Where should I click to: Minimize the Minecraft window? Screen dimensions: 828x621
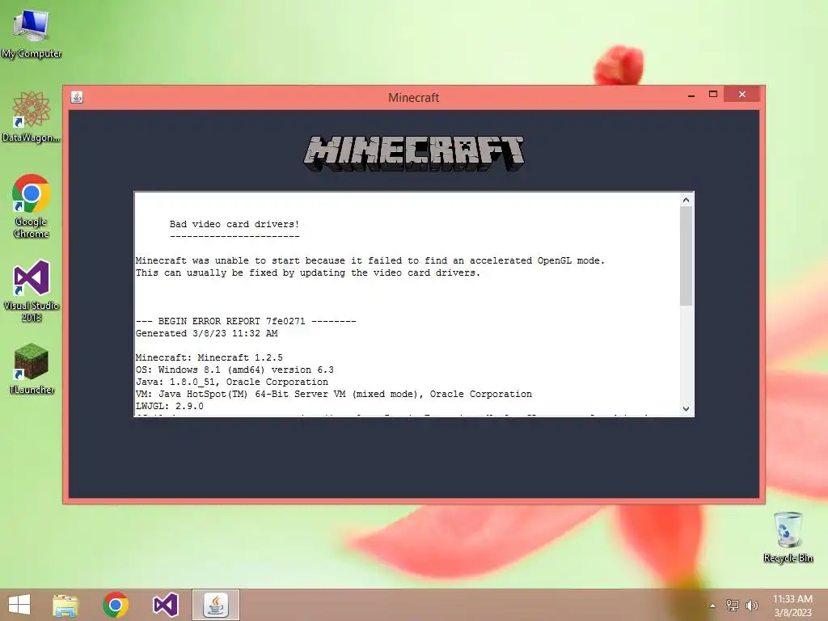click(691, 95)
